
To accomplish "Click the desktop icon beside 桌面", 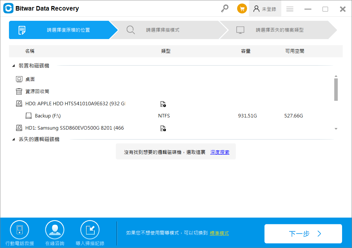I will 19,79.
